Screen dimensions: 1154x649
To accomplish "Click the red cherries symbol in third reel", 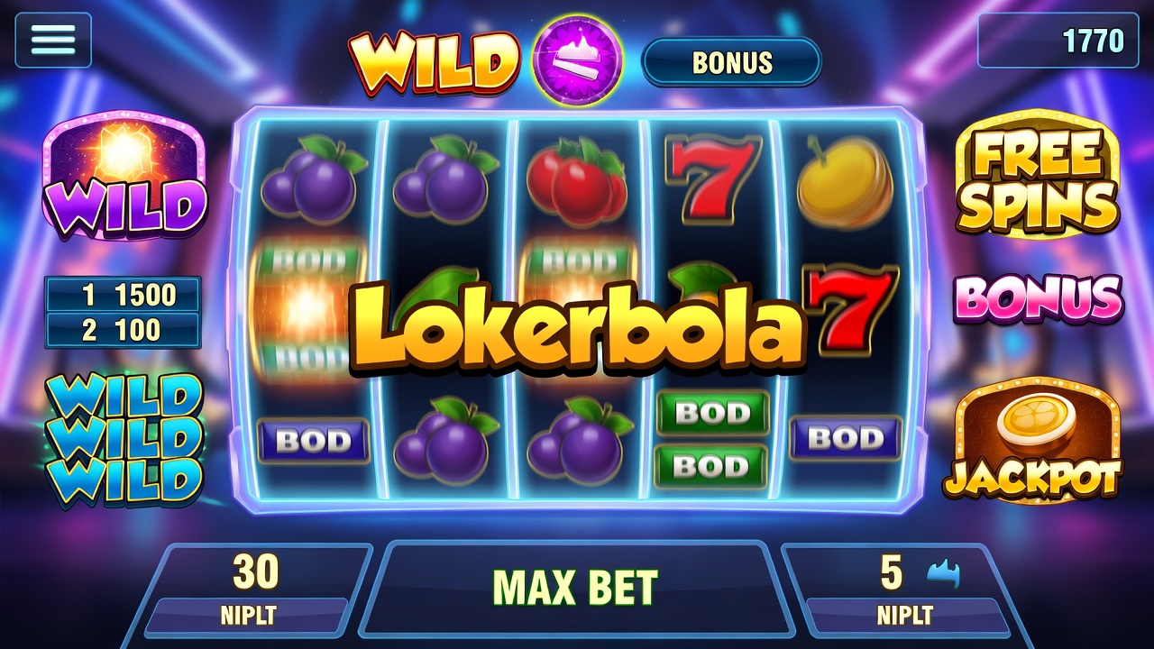I will [577, 182].
